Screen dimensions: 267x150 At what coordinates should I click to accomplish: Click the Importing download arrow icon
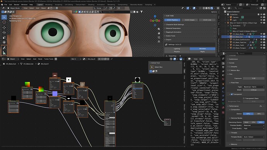pos(166,56)
